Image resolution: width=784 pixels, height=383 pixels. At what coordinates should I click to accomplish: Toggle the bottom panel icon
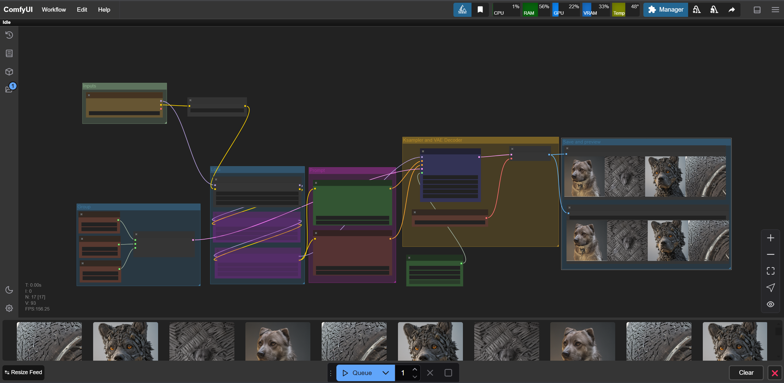[x=757, y=10]
